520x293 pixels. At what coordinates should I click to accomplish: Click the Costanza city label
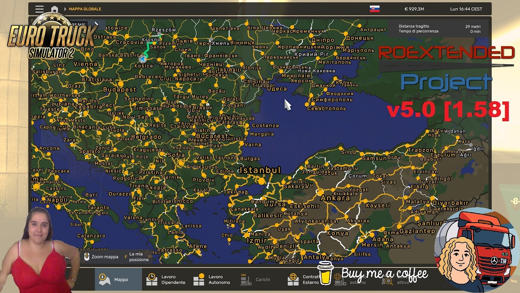tap(265, 125)
